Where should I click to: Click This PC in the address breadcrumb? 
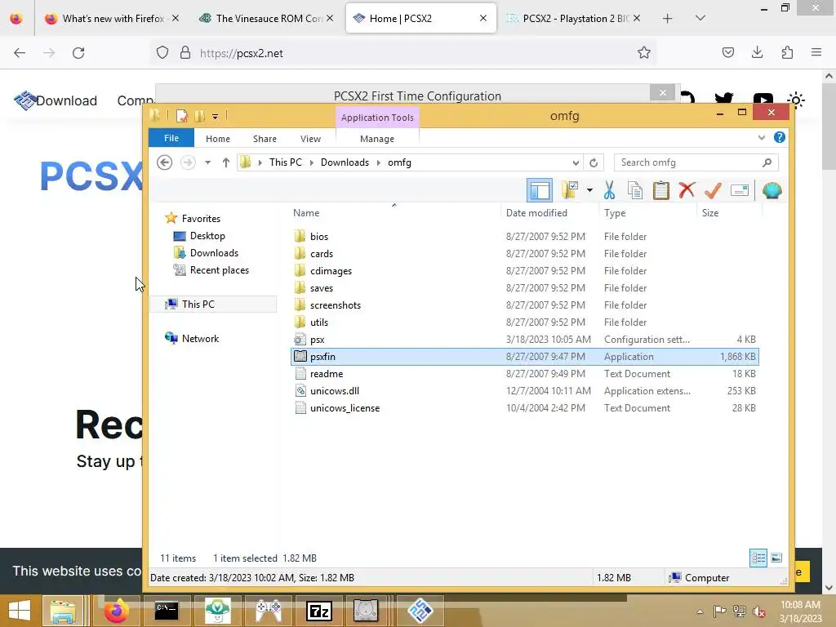(x=285, y=162)
